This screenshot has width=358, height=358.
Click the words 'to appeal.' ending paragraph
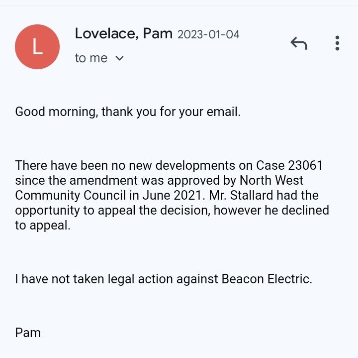point(43,225)
